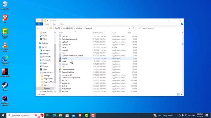This screenshot has height=118, width=211.
Task: Switch to the large icons view
Action: click(182, 94)
